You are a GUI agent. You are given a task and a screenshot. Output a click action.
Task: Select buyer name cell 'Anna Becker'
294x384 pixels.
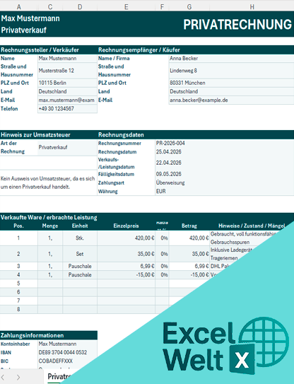[x=231, y=58]
